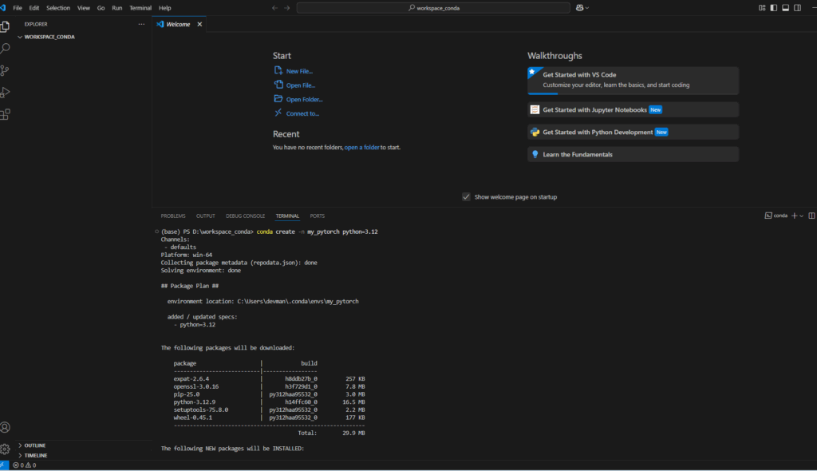Click the remote window indicator in the status bar
Image resolution: width=817 pixels, height=471 pixels.
coord(4,465)
